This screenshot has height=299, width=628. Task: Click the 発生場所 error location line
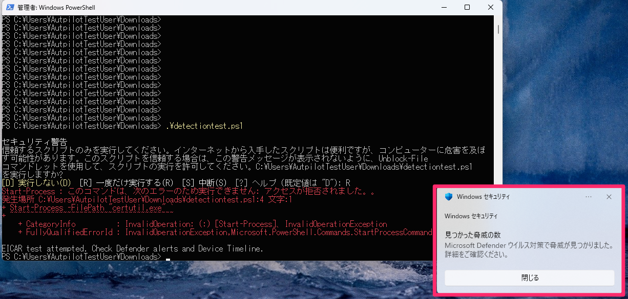coord(147,199)
